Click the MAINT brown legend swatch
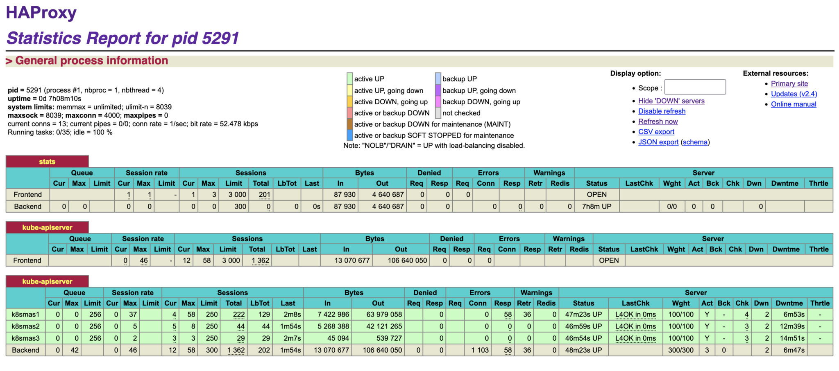 tap(350, 124)
